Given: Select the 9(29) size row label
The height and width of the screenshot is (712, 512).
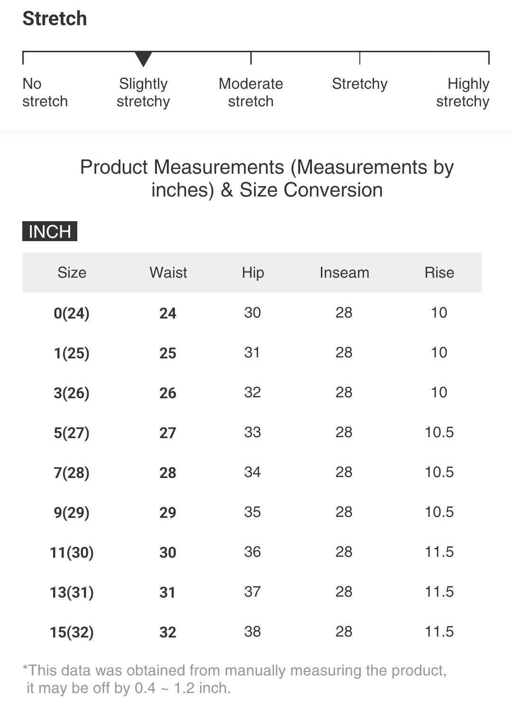Looking at the screenshot, I should [x=72, y=513].
